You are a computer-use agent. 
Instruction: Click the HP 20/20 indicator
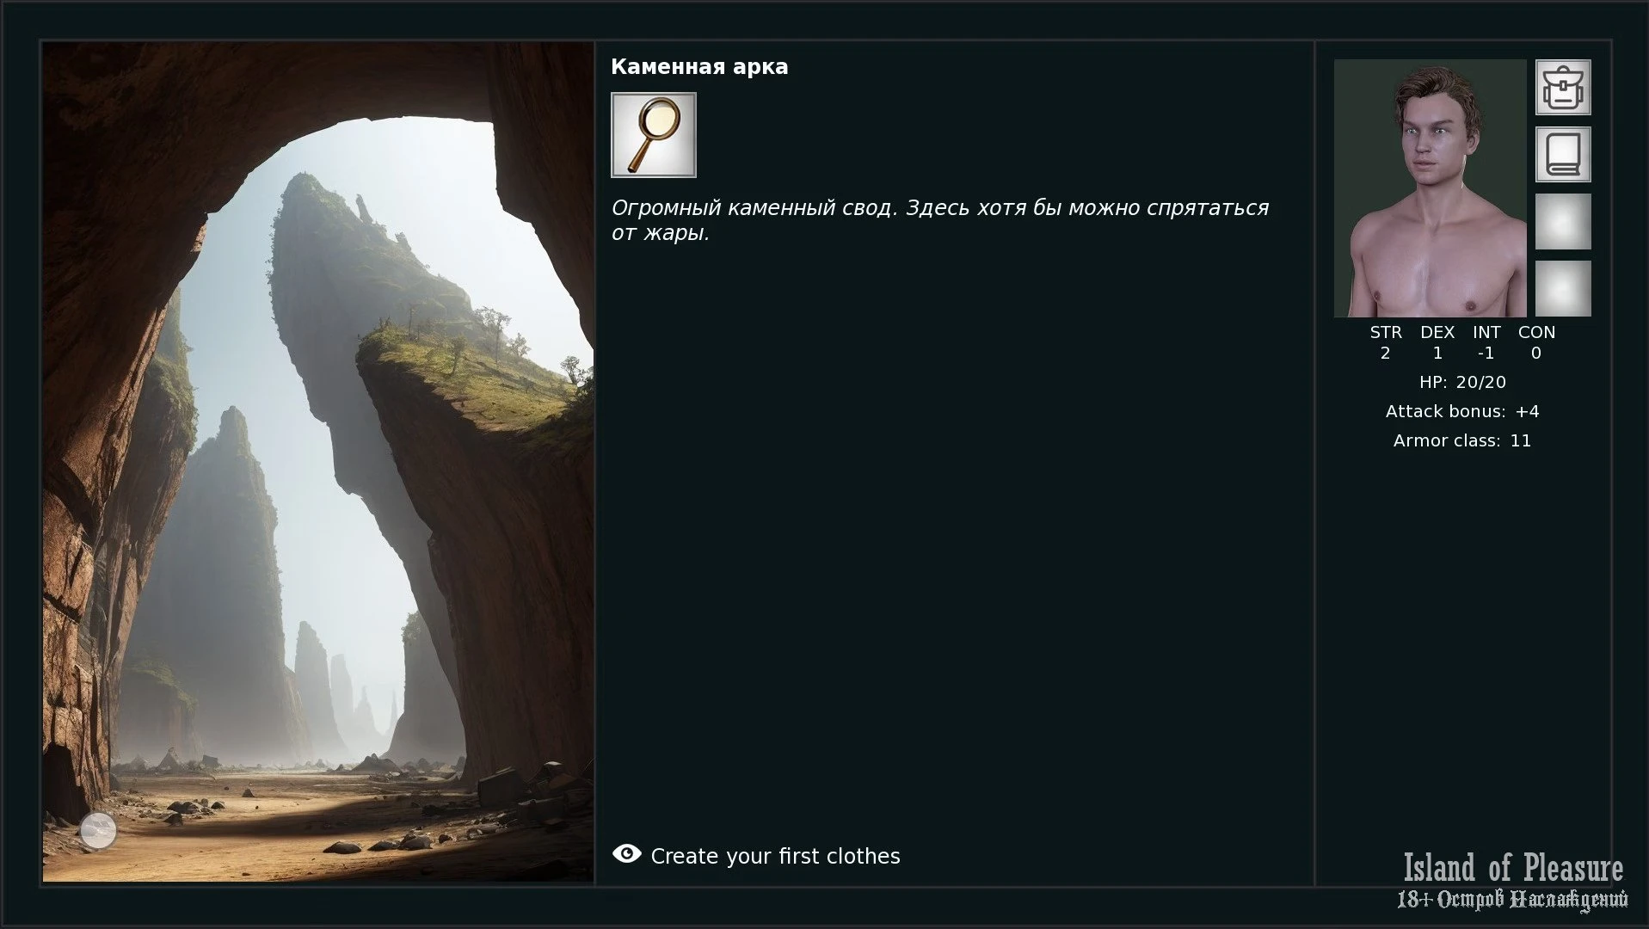(1462, 382)
